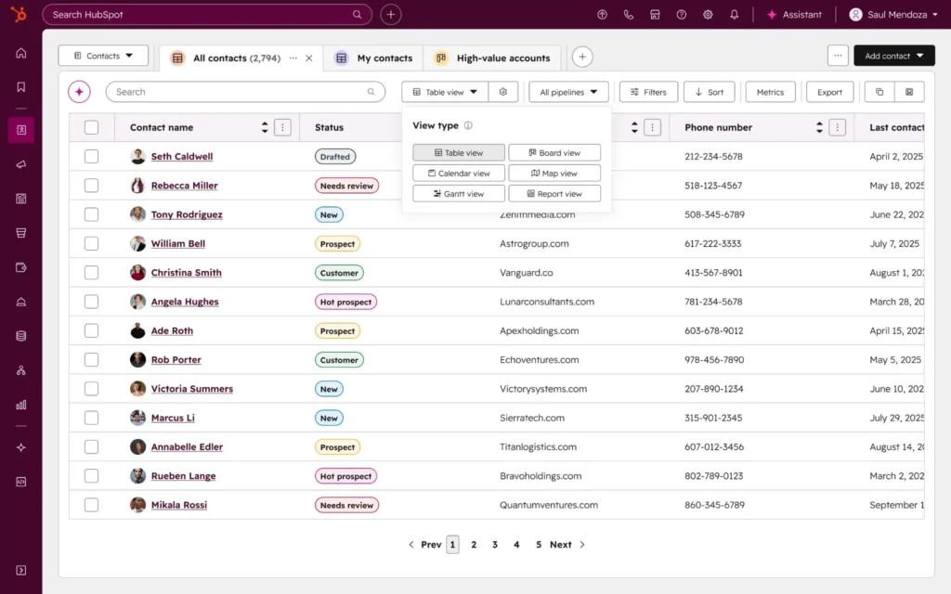Viewport: 951px width, 594px height.
Task: Open the notifications bell icon
Action: coord(735,15)
